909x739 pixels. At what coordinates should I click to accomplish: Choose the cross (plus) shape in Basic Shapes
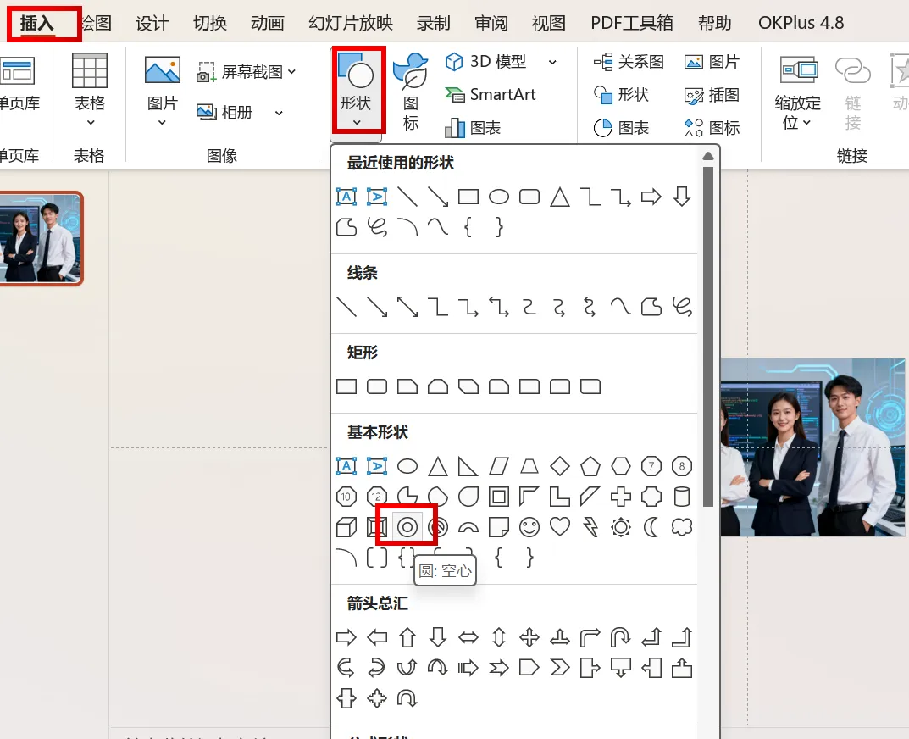(x=621, y=497)
